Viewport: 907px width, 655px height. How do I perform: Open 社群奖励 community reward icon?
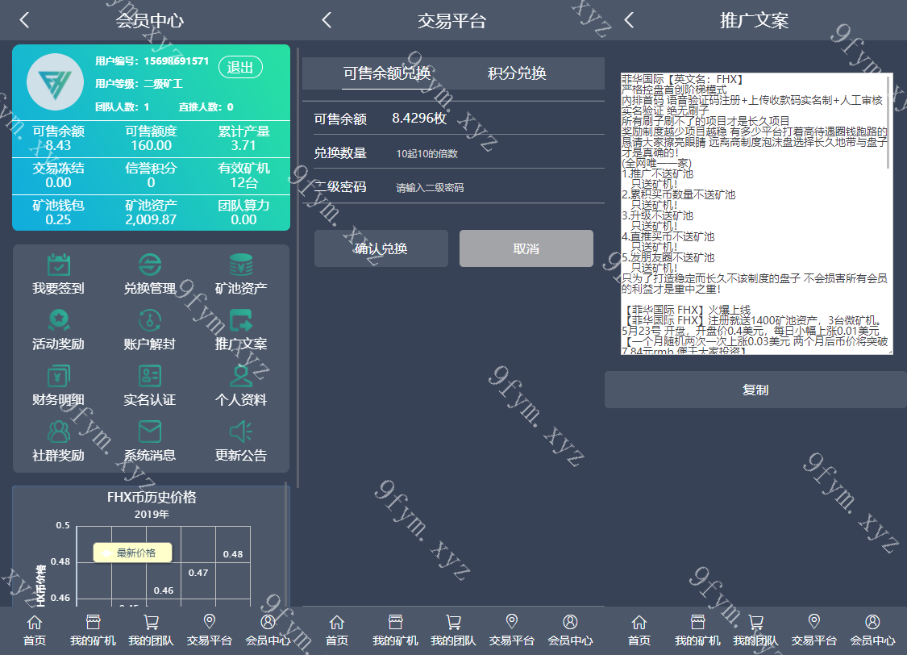coord(58,432)
